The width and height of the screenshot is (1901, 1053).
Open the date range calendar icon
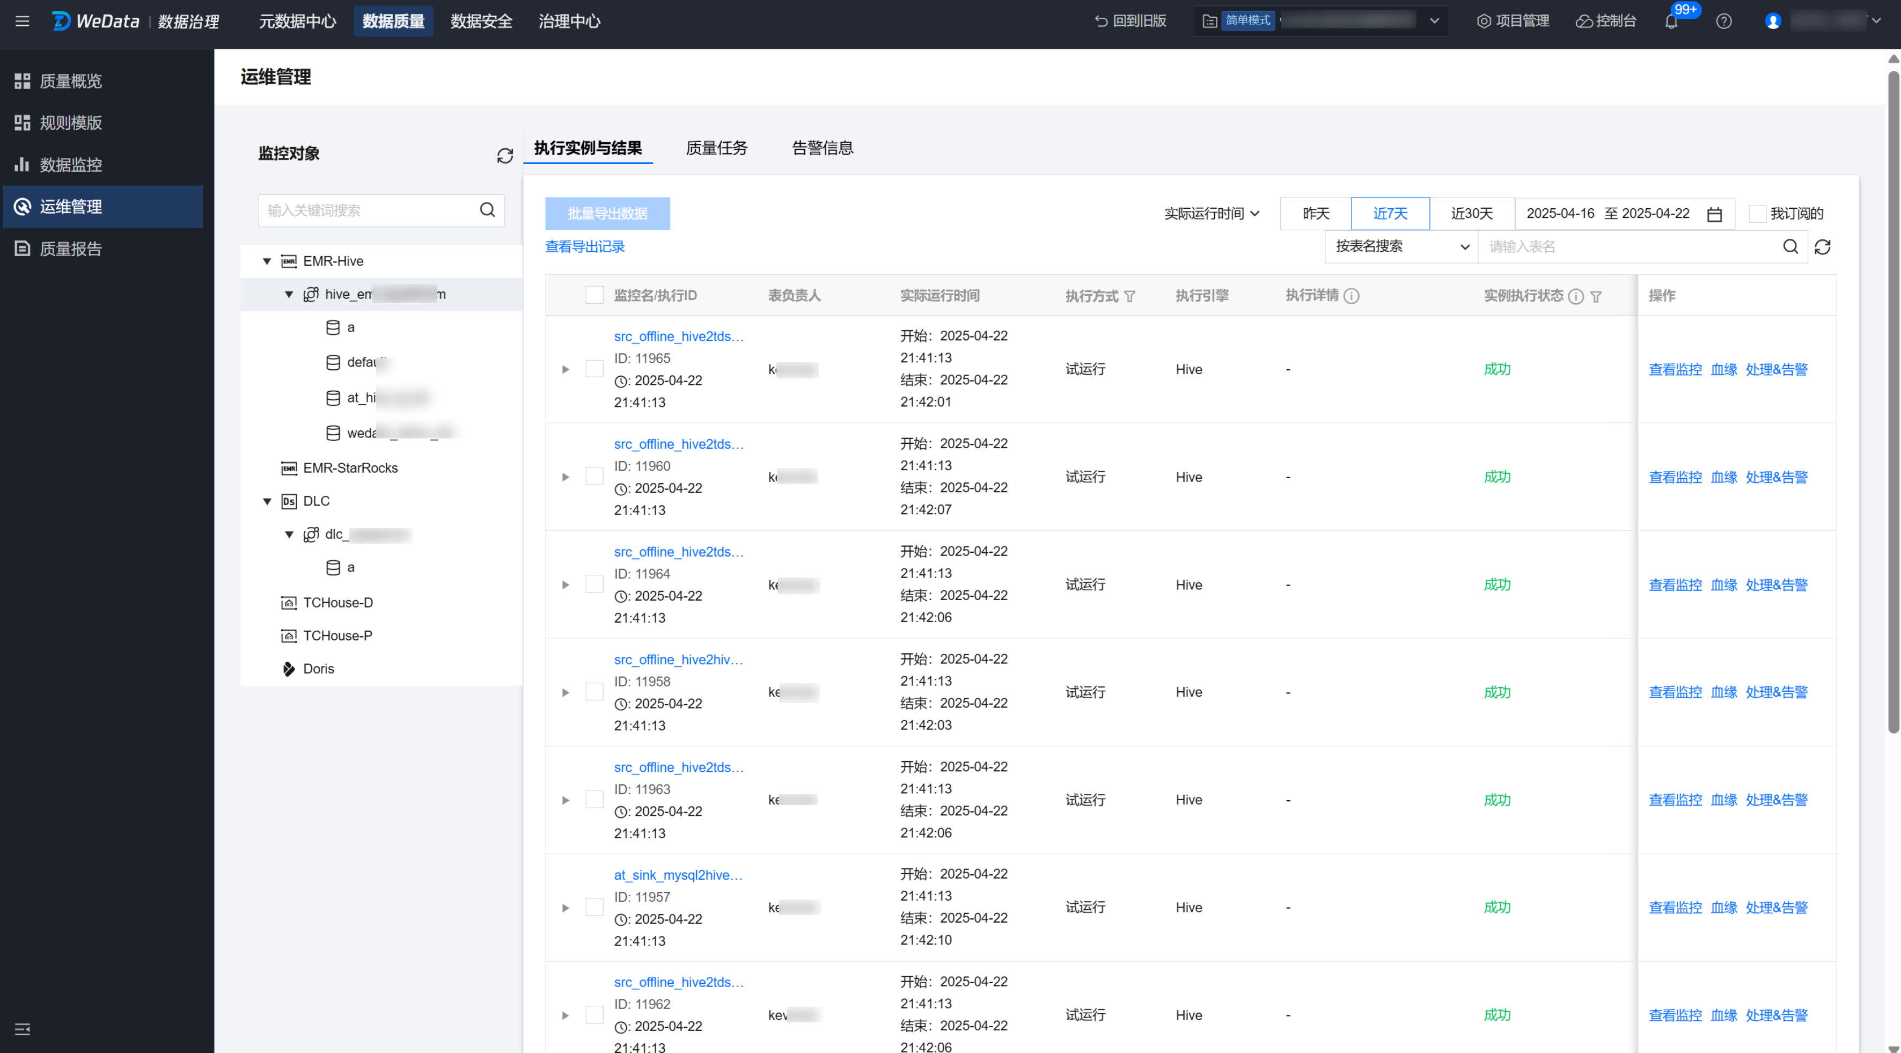coord(1714,214)
